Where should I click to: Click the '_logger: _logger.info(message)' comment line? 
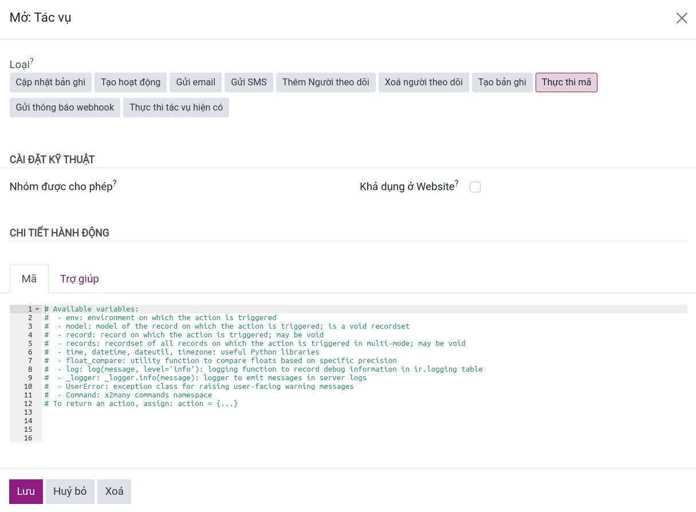pos(205,378)
